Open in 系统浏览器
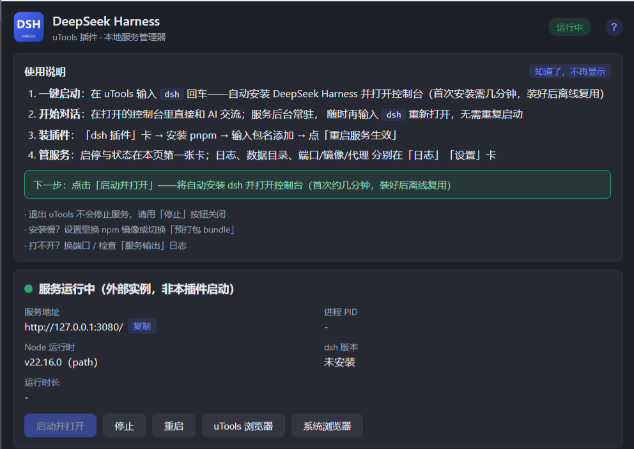The height and width of the screenshot is (449, 634). (x=327, y=425)
